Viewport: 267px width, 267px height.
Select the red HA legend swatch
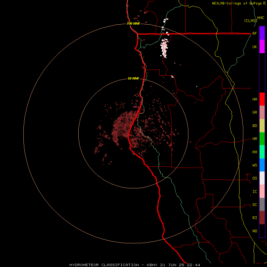click(262, 99)
